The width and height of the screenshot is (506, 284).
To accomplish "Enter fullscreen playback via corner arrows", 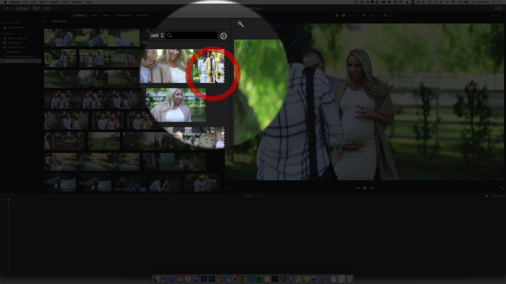I will point(502,188).
